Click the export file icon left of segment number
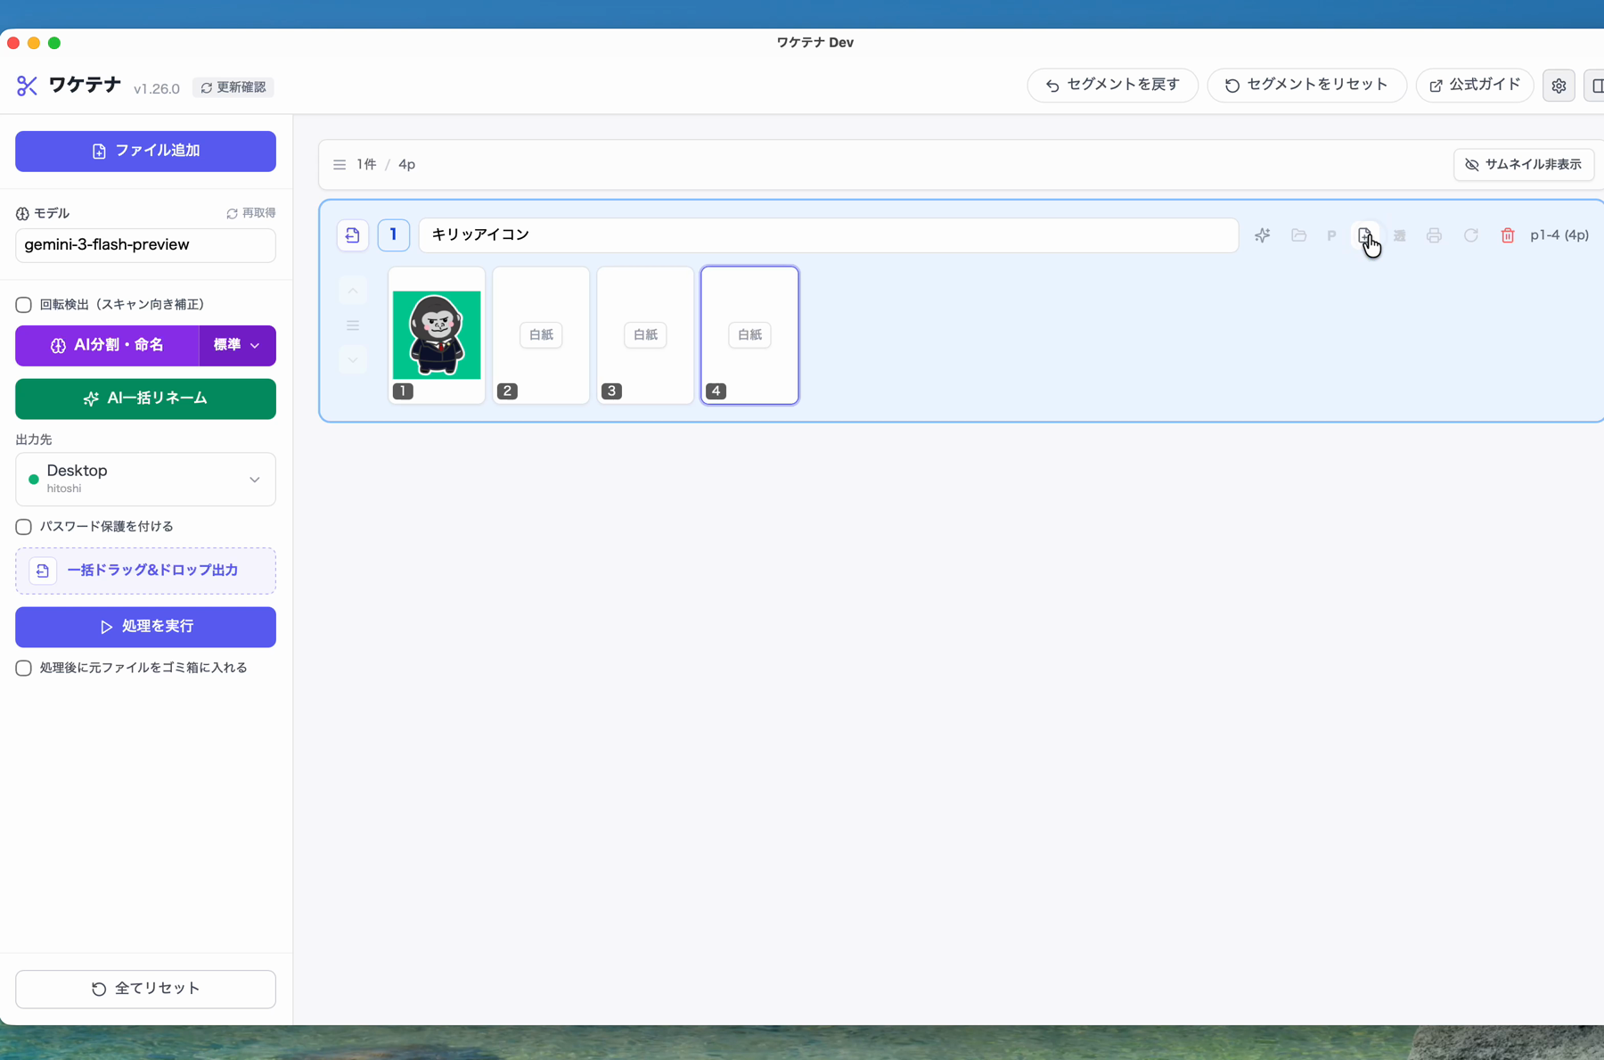This screenshot has width=1604, height=1060. point(353,235)
